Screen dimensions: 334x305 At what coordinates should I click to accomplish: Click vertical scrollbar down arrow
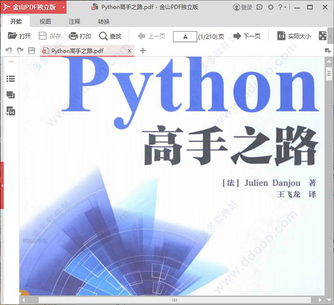point(328,301)
